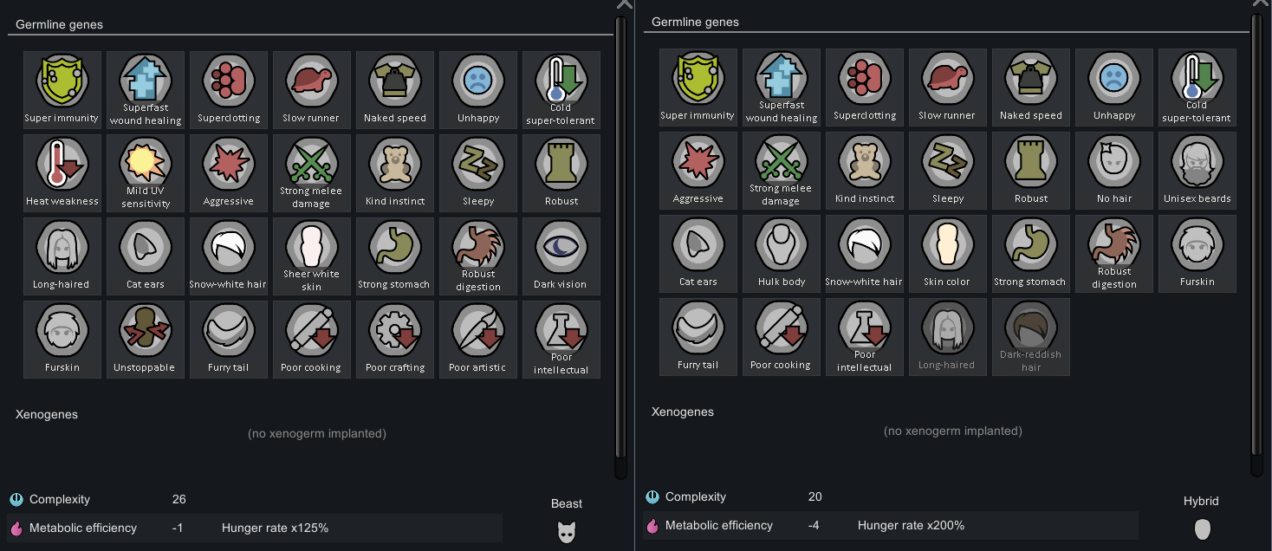Click the right panel vertical scrollbar
Screen dimensions: 1272x551
click(x=1256, y=244)
